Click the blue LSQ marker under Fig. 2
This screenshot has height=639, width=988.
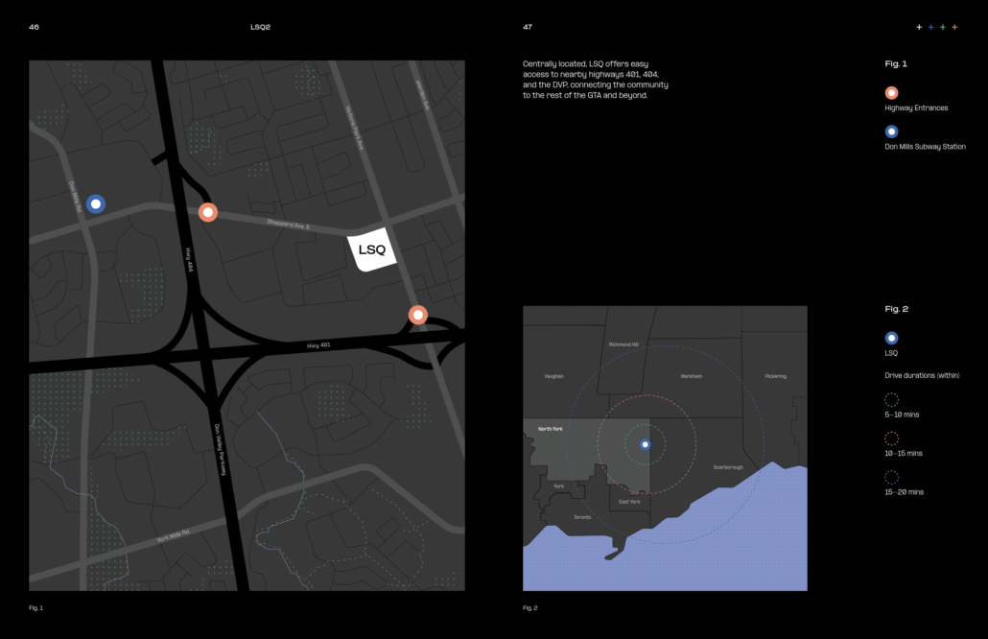click(892, 338)
